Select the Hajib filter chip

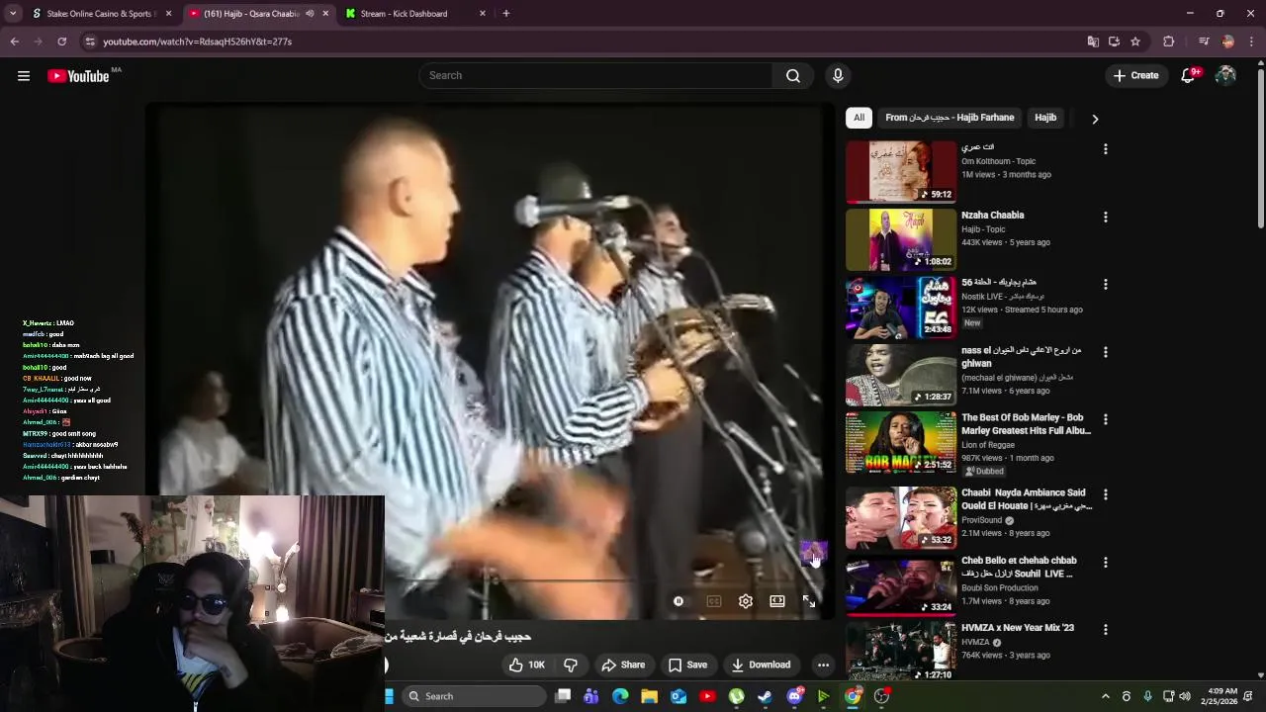point(1045,118)
